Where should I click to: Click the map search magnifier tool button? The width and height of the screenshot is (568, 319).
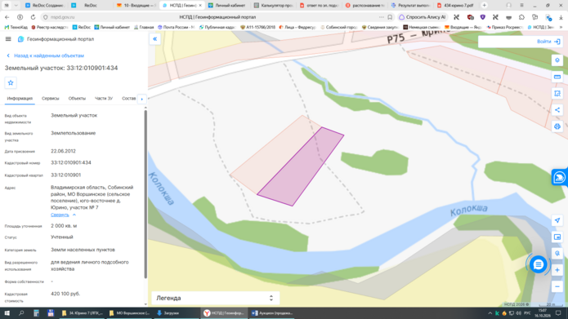(557, 253)
